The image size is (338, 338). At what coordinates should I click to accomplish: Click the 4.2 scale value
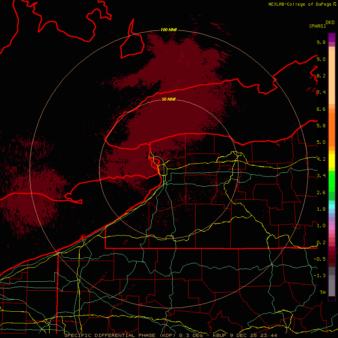point(321,159)
